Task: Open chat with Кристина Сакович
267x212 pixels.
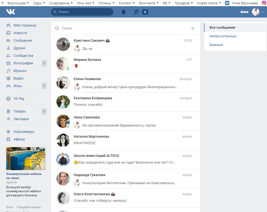Action: point(126,44)
